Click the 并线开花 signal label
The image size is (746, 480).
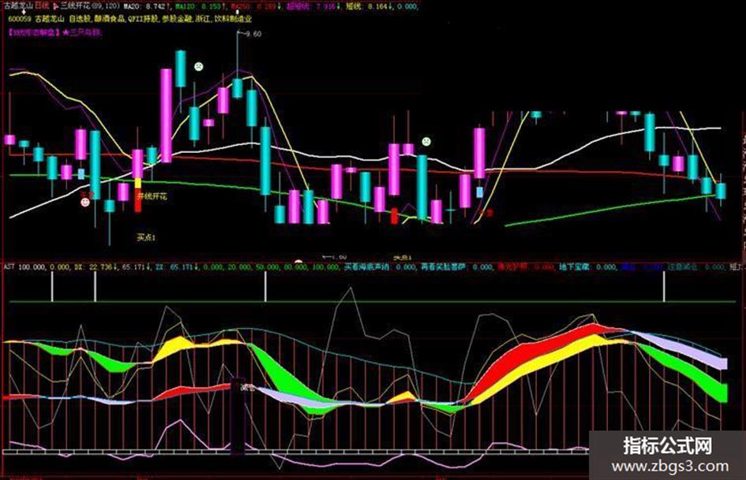(152, 195)
